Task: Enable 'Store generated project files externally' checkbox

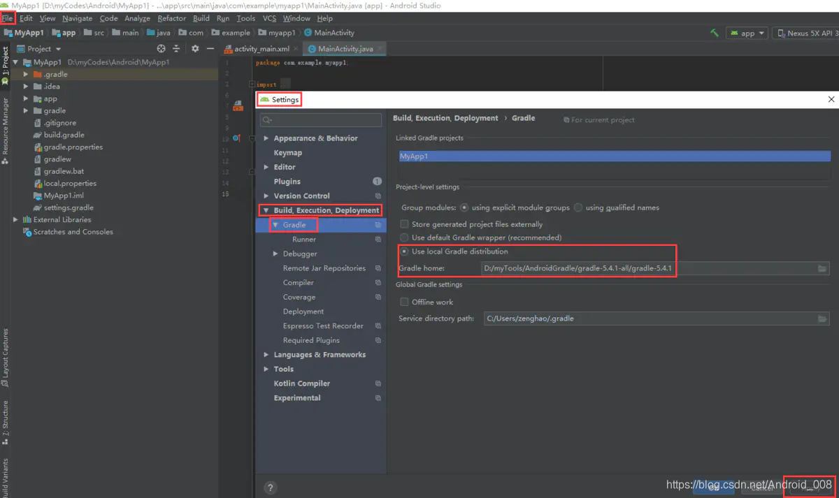Action: (x=404, y=224)
